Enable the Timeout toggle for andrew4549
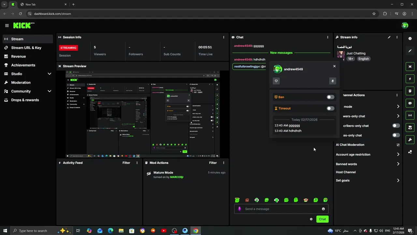 (x=330, y=108)
